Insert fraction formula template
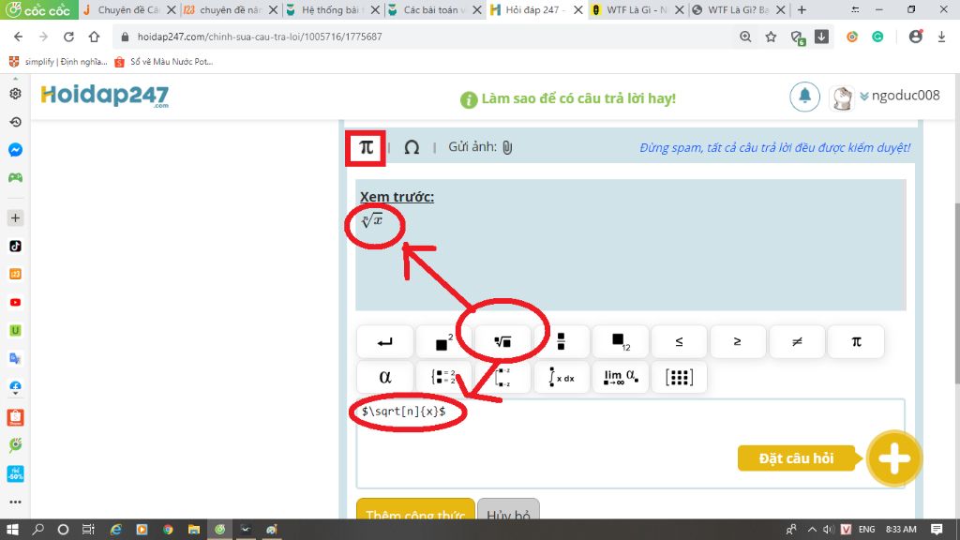This screenshot has height=540, width=960. 561,341
